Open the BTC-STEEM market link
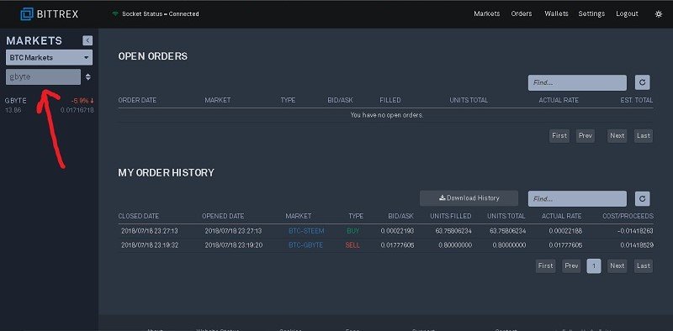673x331 pixels. pyautogui.click(x=306, y=231)
